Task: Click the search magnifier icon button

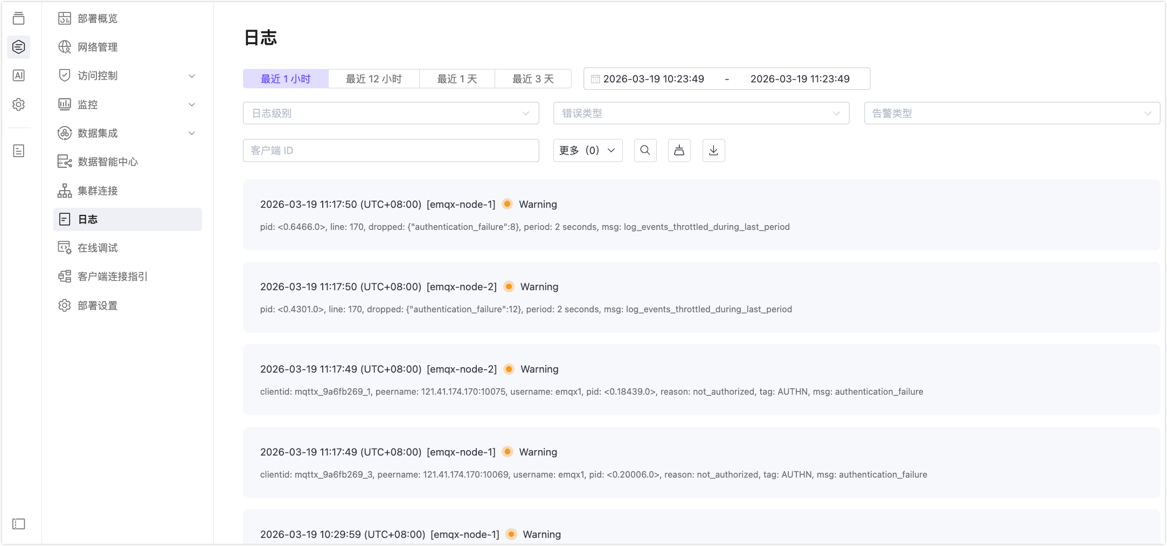Action: click(645, 150)
